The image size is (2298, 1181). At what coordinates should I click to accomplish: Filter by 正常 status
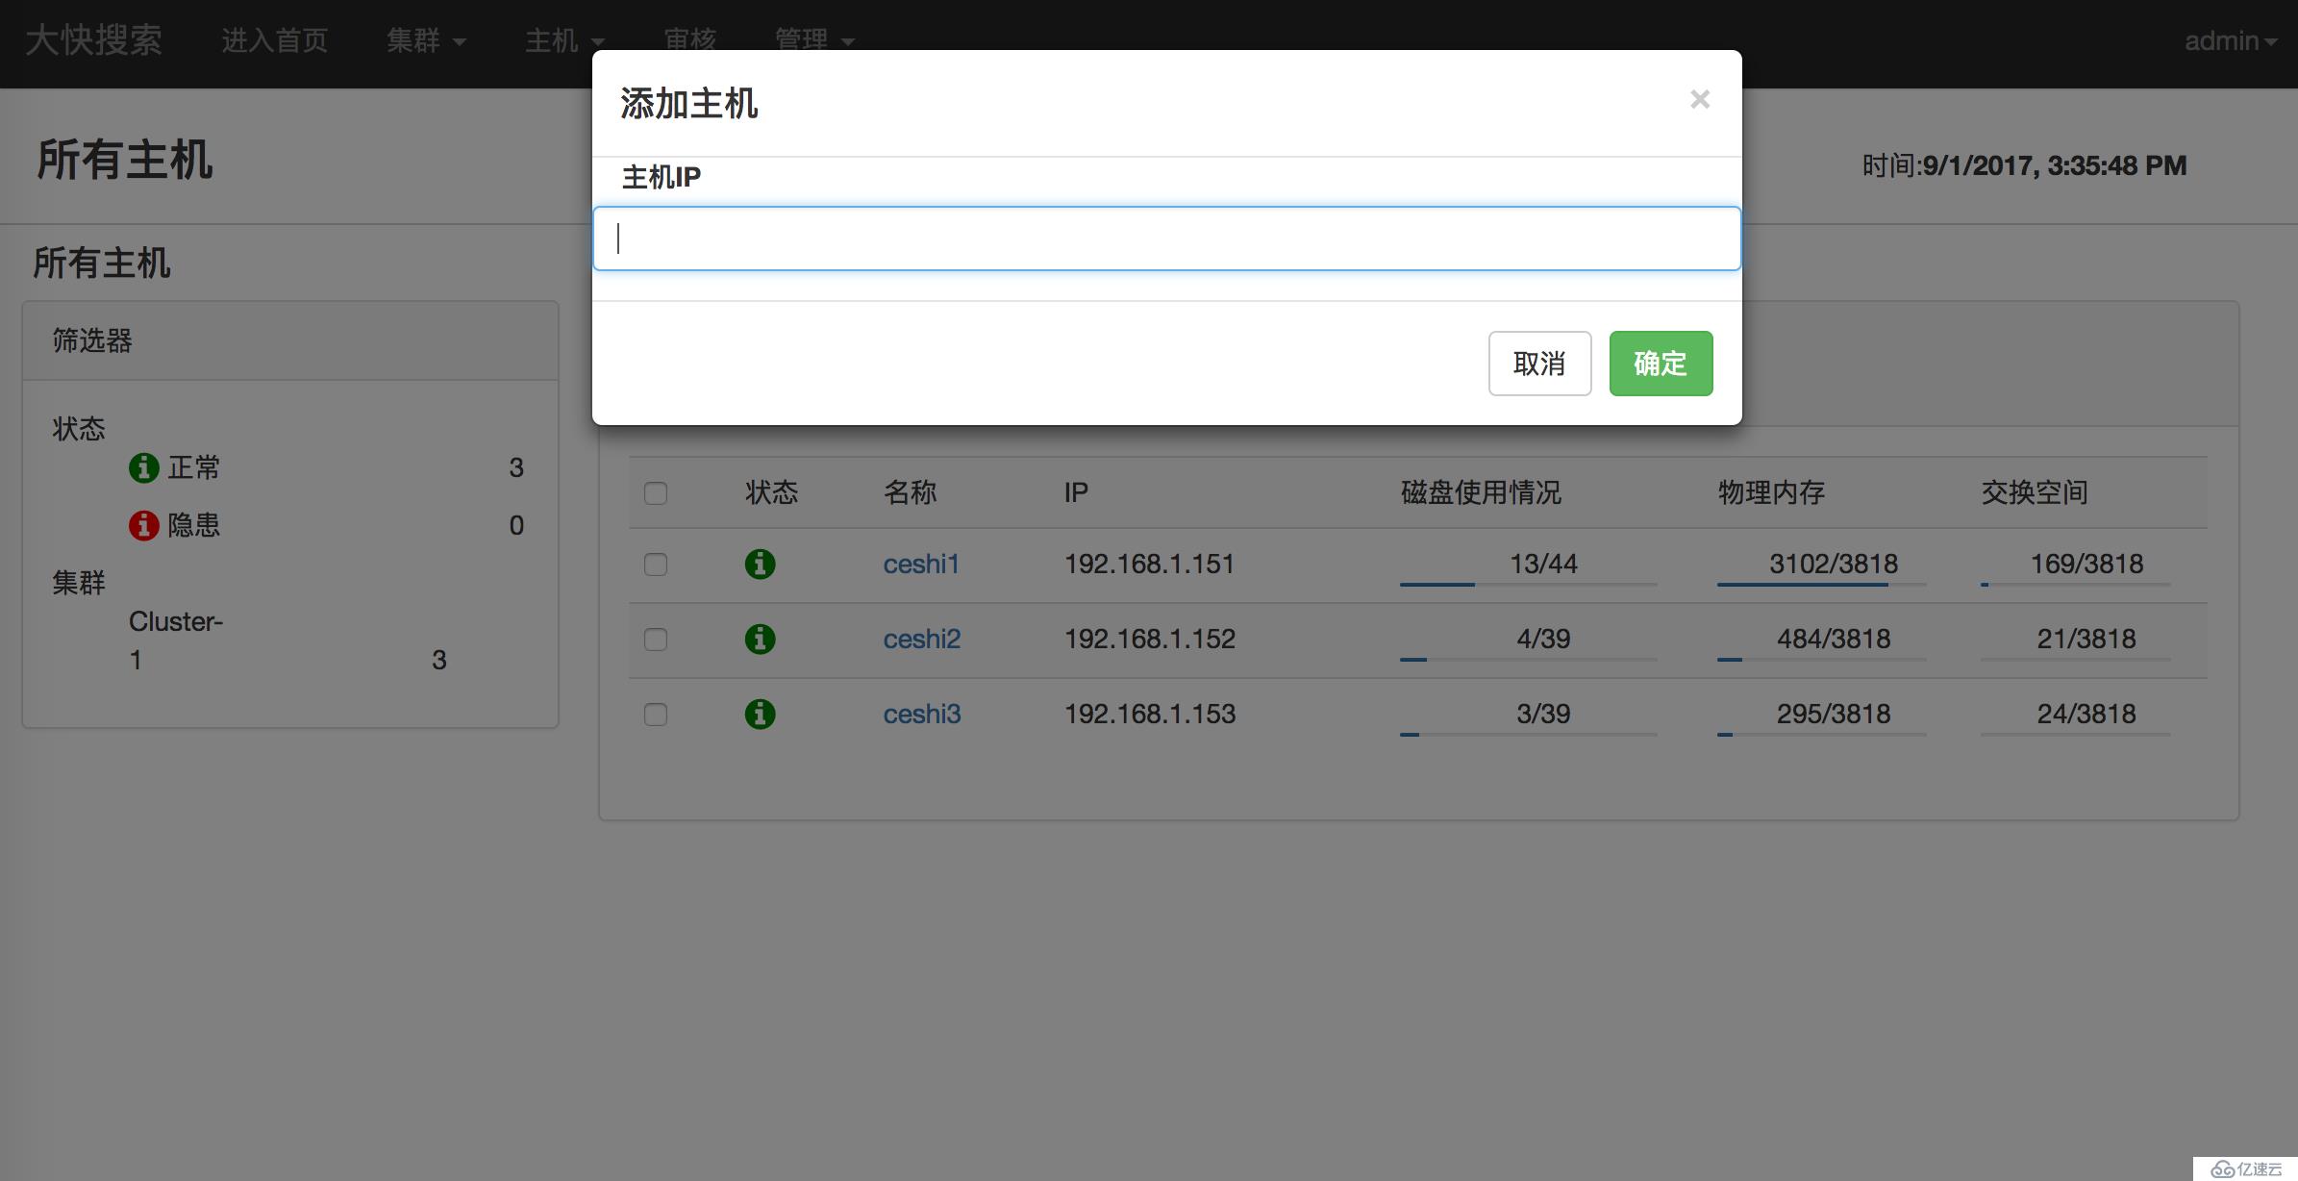point(193,467)
